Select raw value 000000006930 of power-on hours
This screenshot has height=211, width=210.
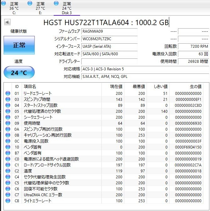pyautogui.click(x=188, y=123)
